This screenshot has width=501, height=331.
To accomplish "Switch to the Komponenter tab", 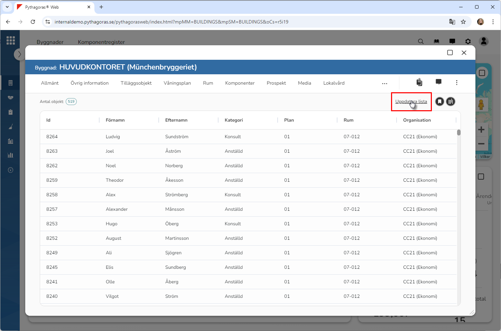I will click(240, 83).
